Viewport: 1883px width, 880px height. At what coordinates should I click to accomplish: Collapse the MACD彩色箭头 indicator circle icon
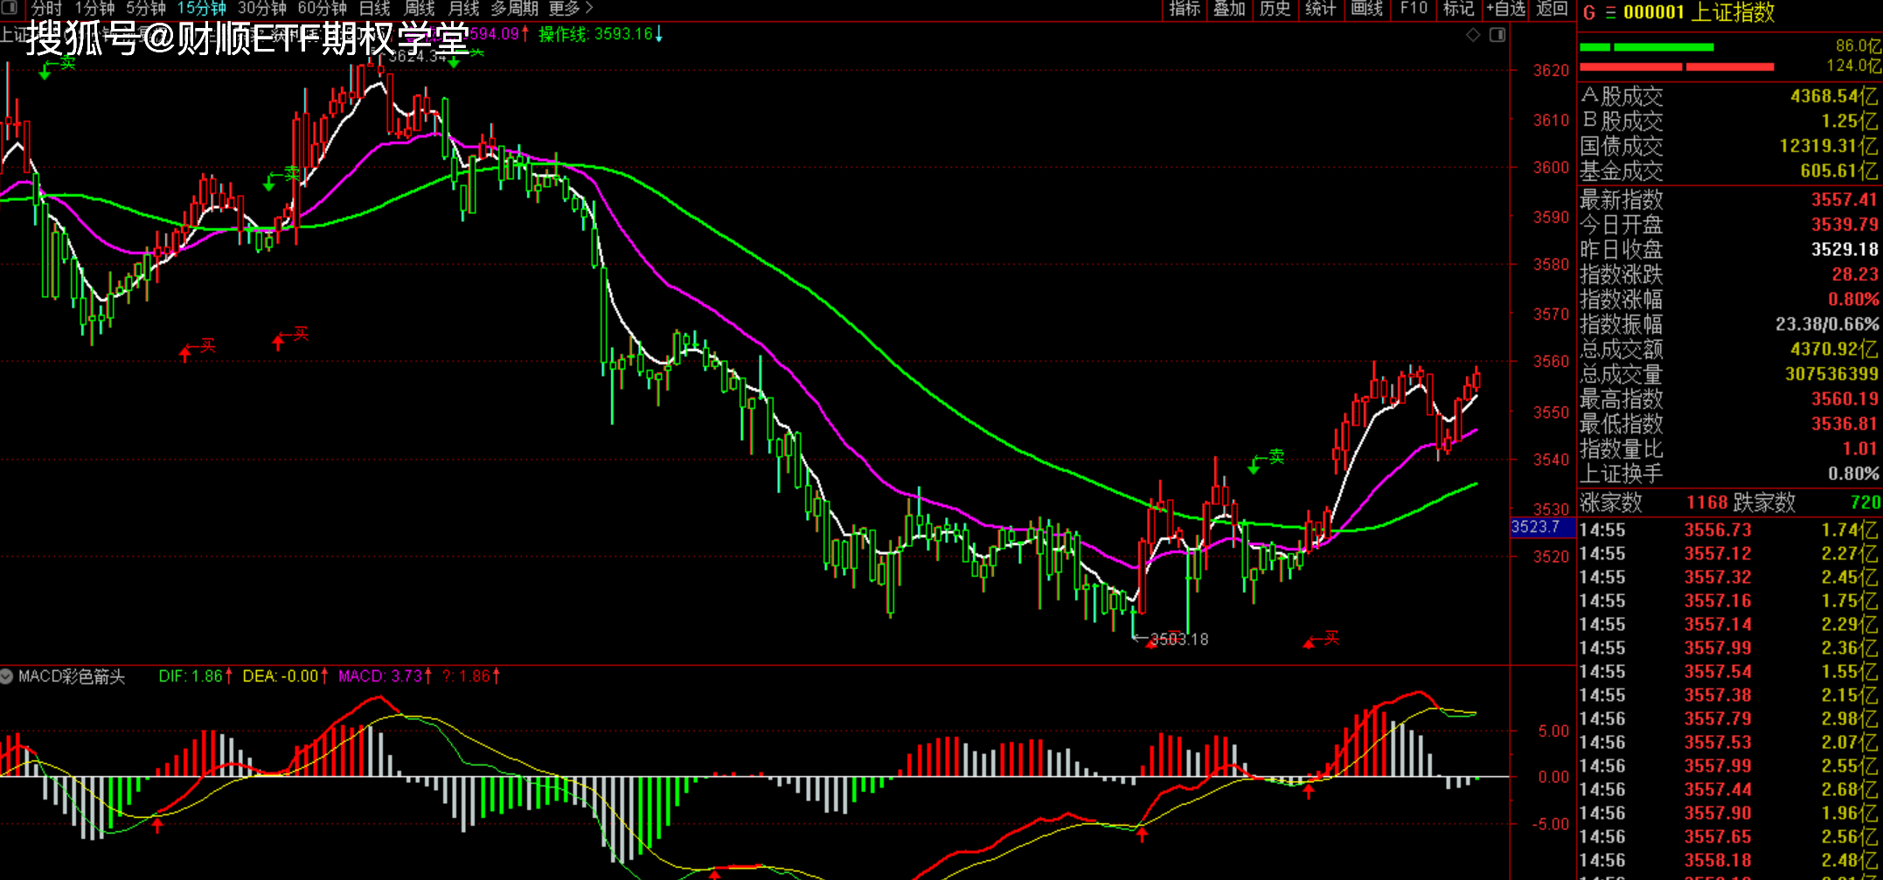coord(7,676)
